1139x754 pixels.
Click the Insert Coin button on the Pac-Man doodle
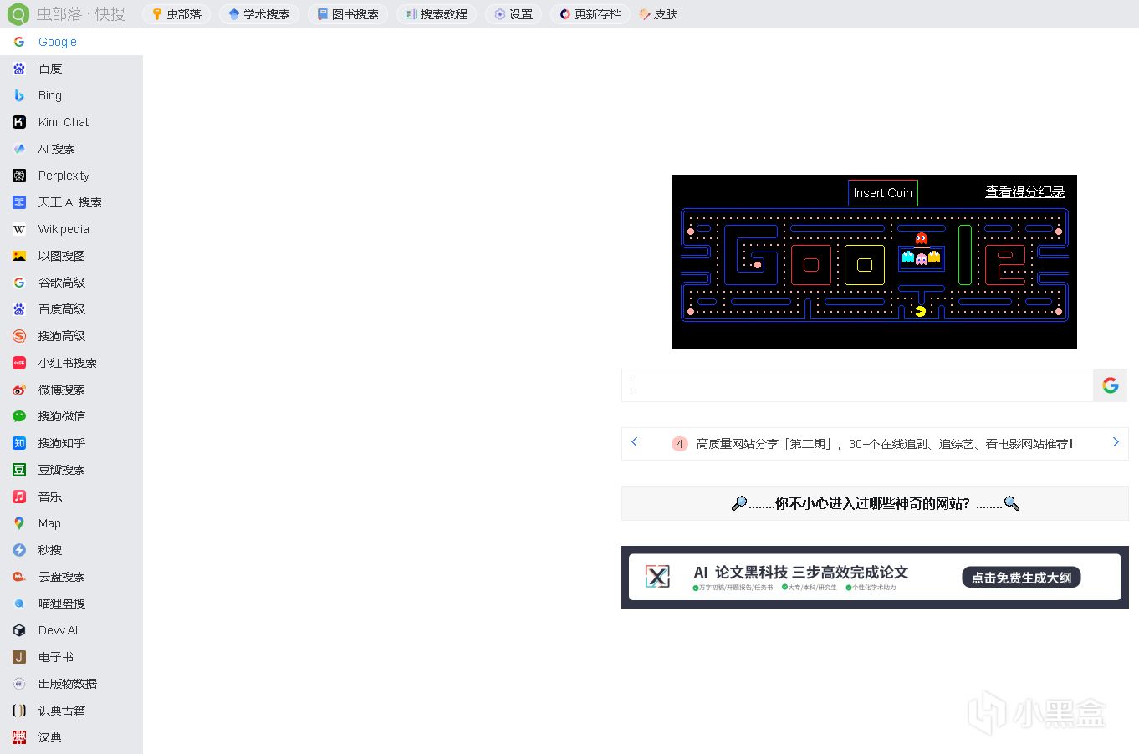click(x=883, y=193)
